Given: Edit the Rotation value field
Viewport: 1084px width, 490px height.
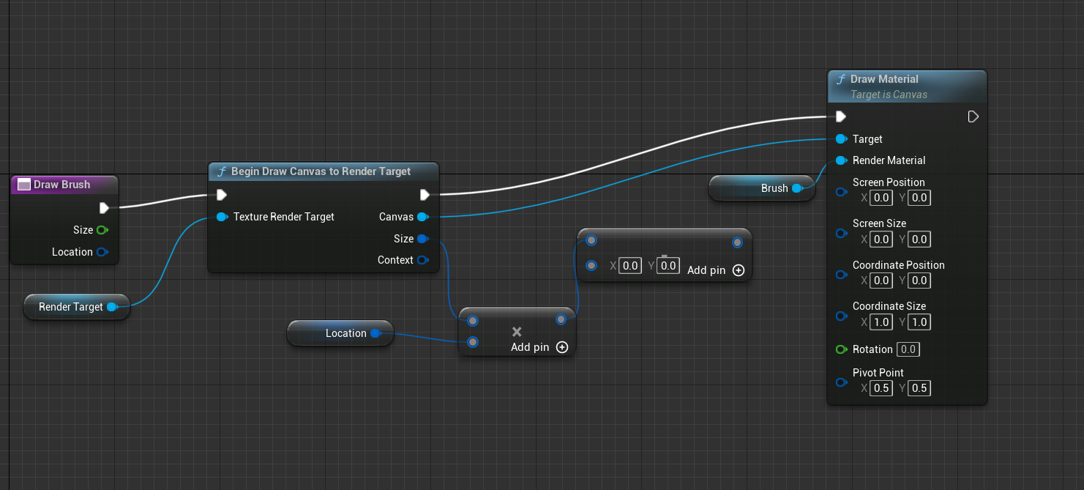Looking at the screenshot, I should [908, 349].
